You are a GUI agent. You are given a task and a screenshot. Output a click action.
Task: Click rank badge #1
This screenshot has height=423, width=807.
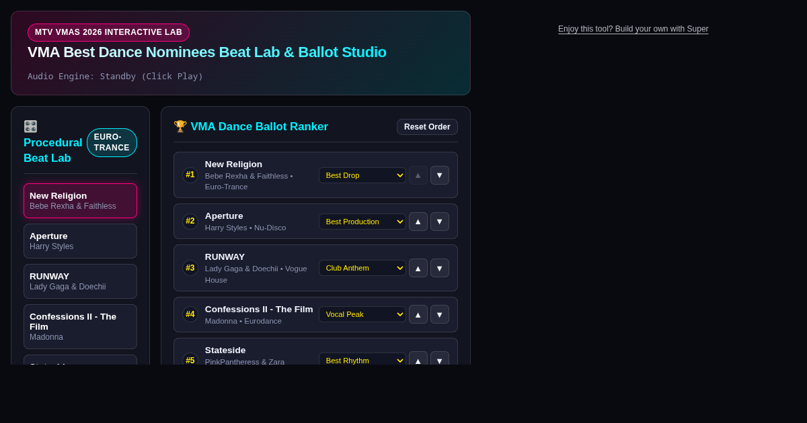tap(190, 175)
